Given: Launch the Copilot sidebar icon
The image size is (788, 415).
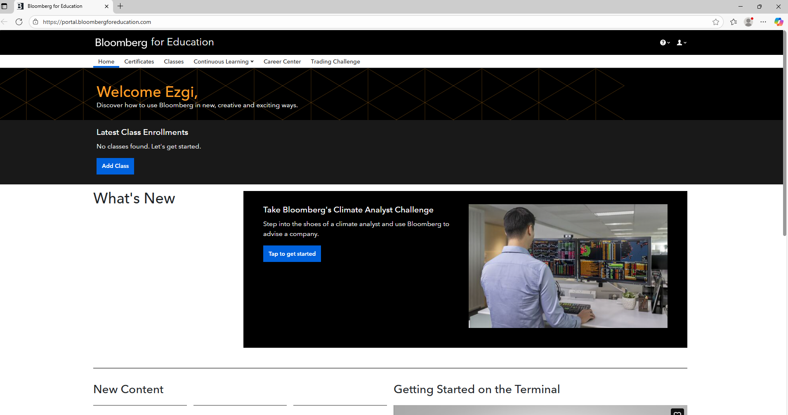Looking at the screenshot, I should [779, 22].
